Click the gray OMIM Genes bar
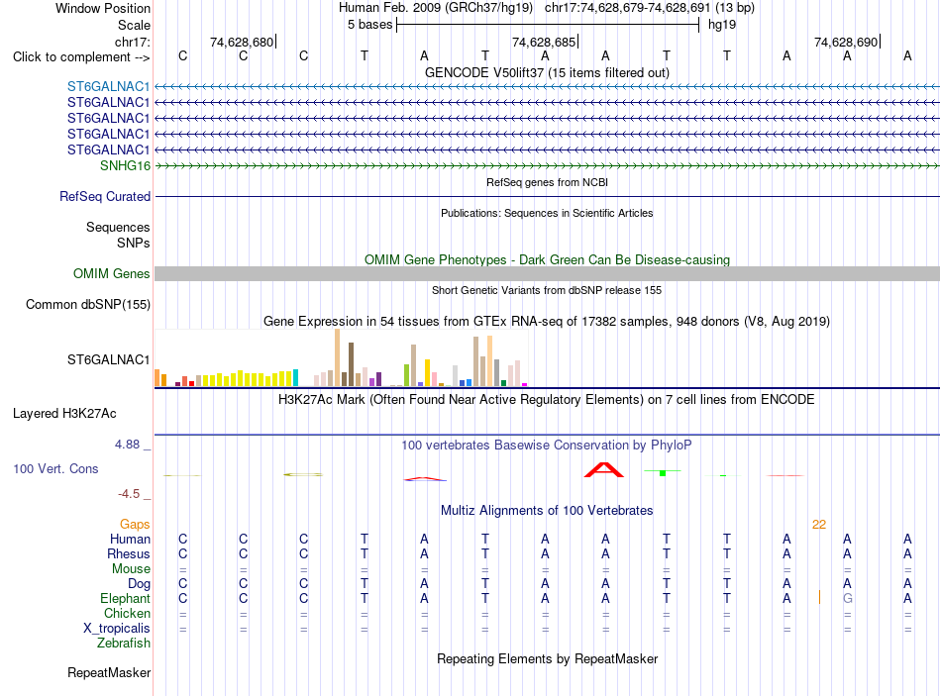 point(547,273)
